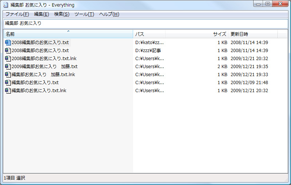Click the Everything app icon in title bar

point(6,5)
